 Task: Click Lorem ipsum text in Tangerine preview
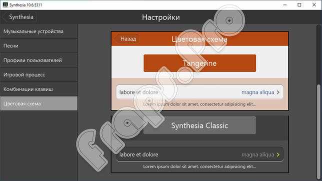pyautogui.click(x=199, y=104)
